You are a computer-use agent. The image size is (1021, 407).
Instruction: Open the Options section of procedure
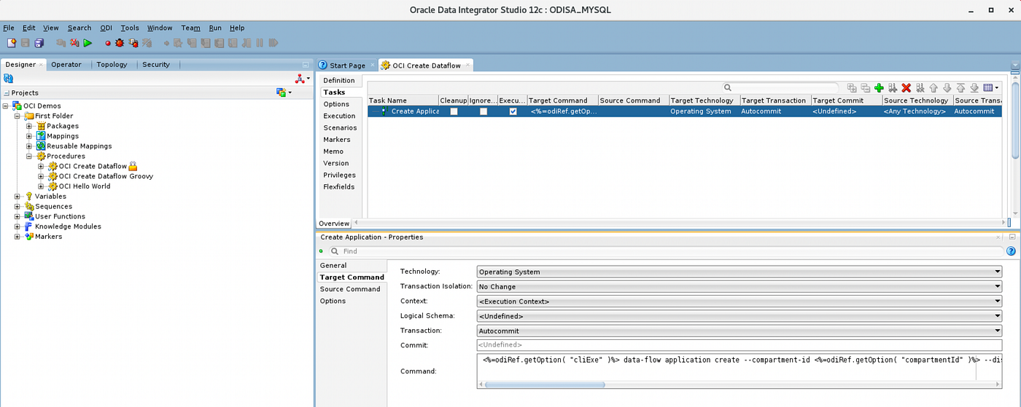[336, 104]
